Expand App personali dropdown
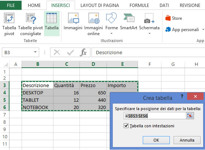 [203, 30]
